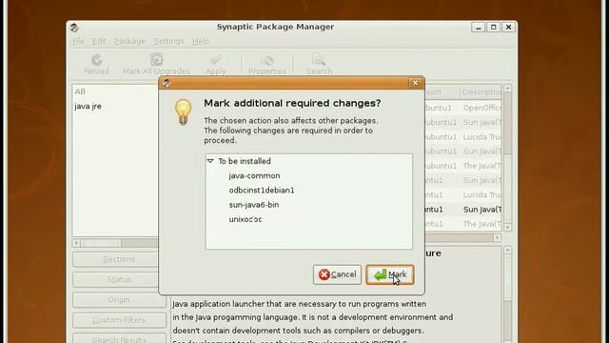Select the highlighted Sun Java(T row
The height and width of the screenshot is (343, 609).
[x=463, y=210]
